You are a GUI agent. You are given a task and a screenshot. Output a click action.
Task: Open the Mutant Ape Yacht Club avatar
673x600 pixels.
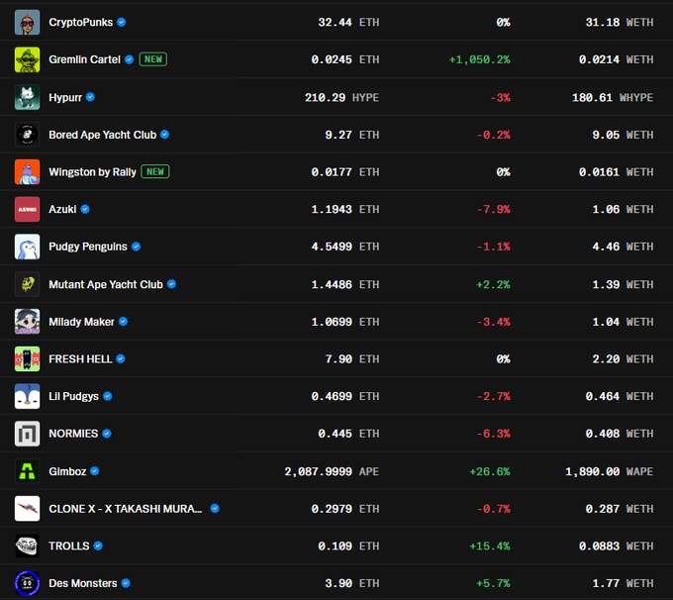(27, 284)
